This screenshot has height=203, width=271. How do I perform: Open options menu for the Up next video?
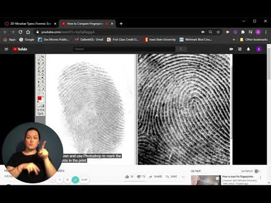click(261, 177)
